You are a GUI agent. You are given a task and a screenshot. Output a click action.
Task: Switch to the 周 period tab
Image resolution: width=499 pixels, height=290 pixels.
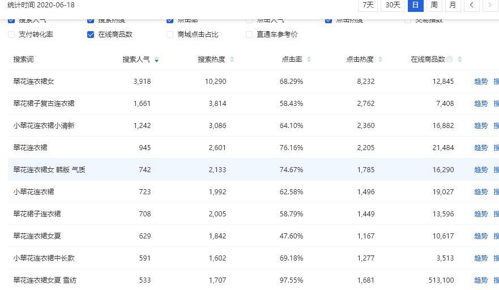434,5
